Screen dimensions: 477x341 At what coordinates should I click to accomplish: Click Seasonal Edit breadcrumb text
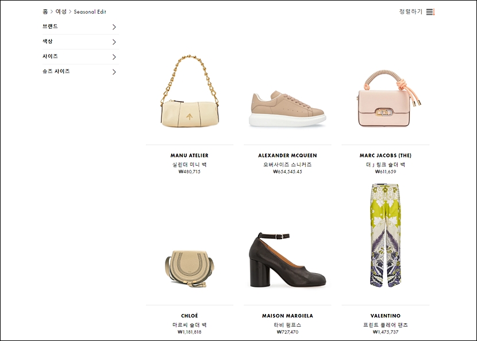90,12
